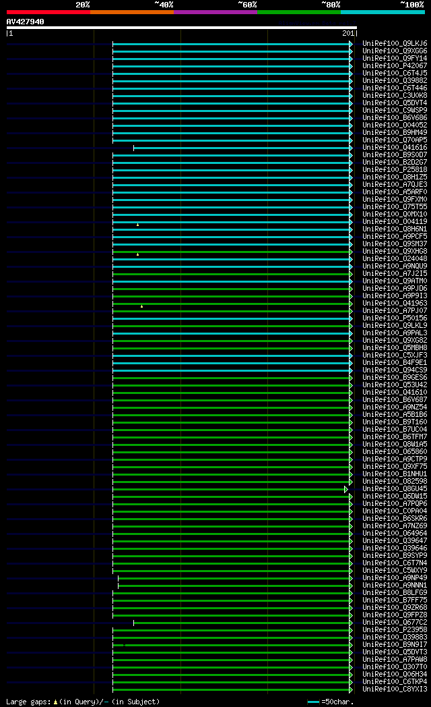The height and width of the screenshot is (707, 431).
Task: Select the UniRef100_P23958 label
Action: pyautogui.click(x=395, y=629)
